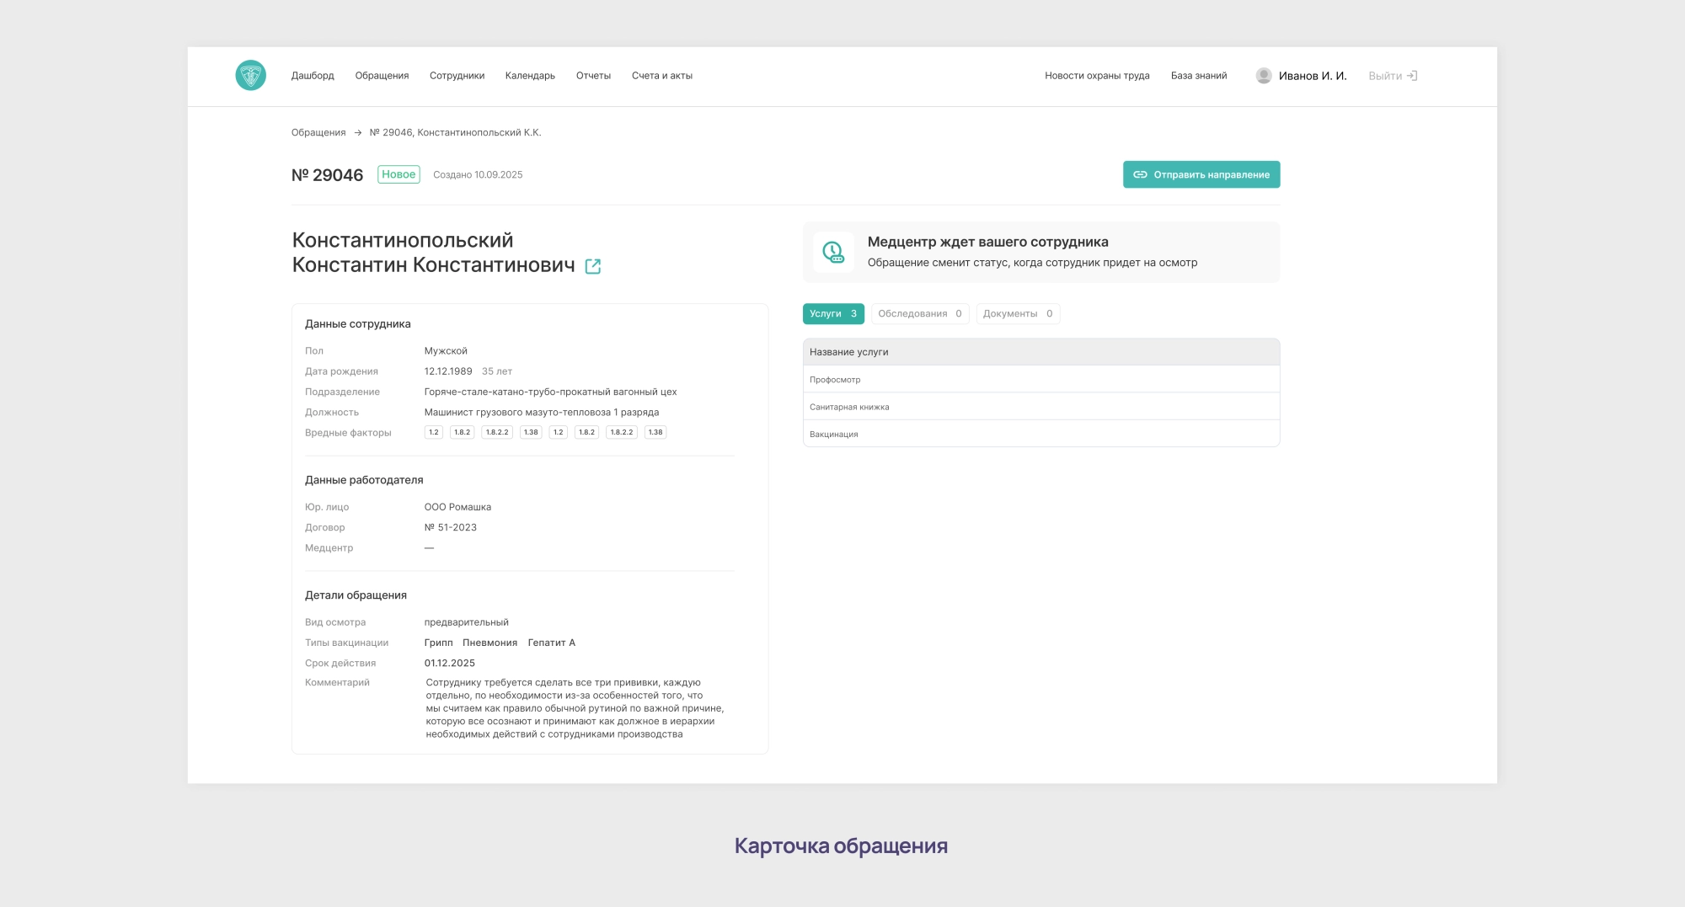The width and height of the screenshot is (1685, 907).
Task: Click the logout arrow icon next to Выйти
Action: 1413,75
